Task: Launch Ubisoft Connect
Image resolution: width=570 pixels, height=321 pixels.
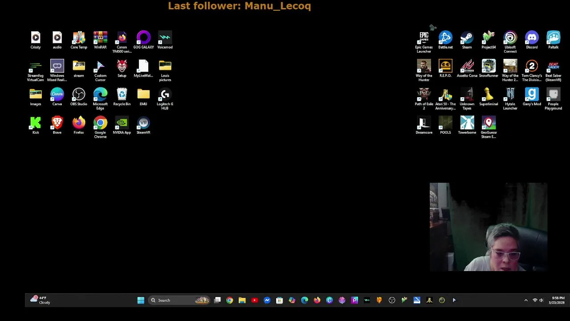Action: pos(510,42)
